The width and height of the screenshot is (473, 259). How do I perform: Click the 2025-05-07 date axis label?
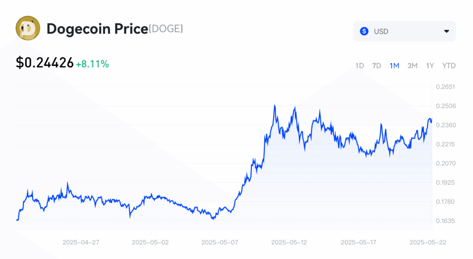pos(219,242)
